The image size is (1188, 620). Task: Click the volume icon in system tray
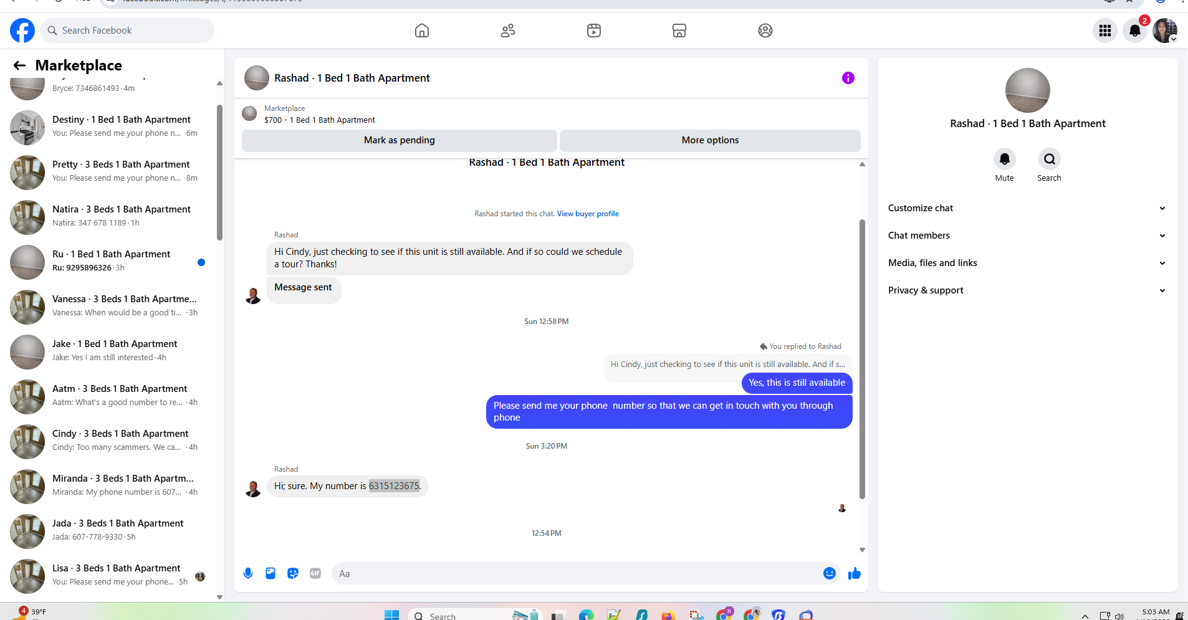(1119, 616)
